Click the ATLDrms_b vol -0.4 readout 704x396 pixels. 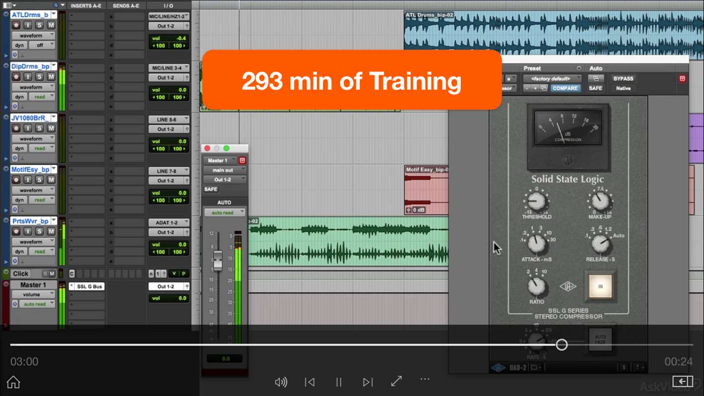(x=169, y=38)
